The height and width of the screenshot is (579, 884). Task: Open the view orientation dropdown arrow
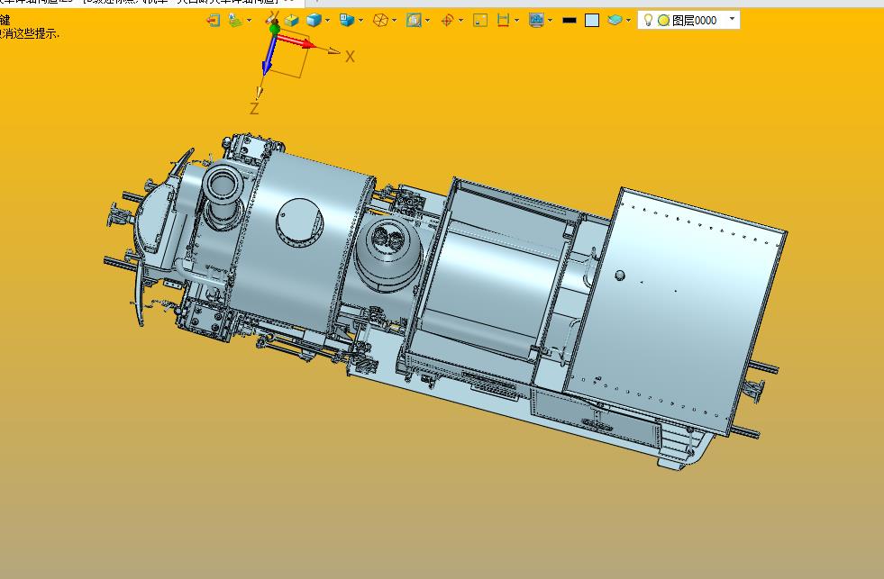(x=360, y=21)
